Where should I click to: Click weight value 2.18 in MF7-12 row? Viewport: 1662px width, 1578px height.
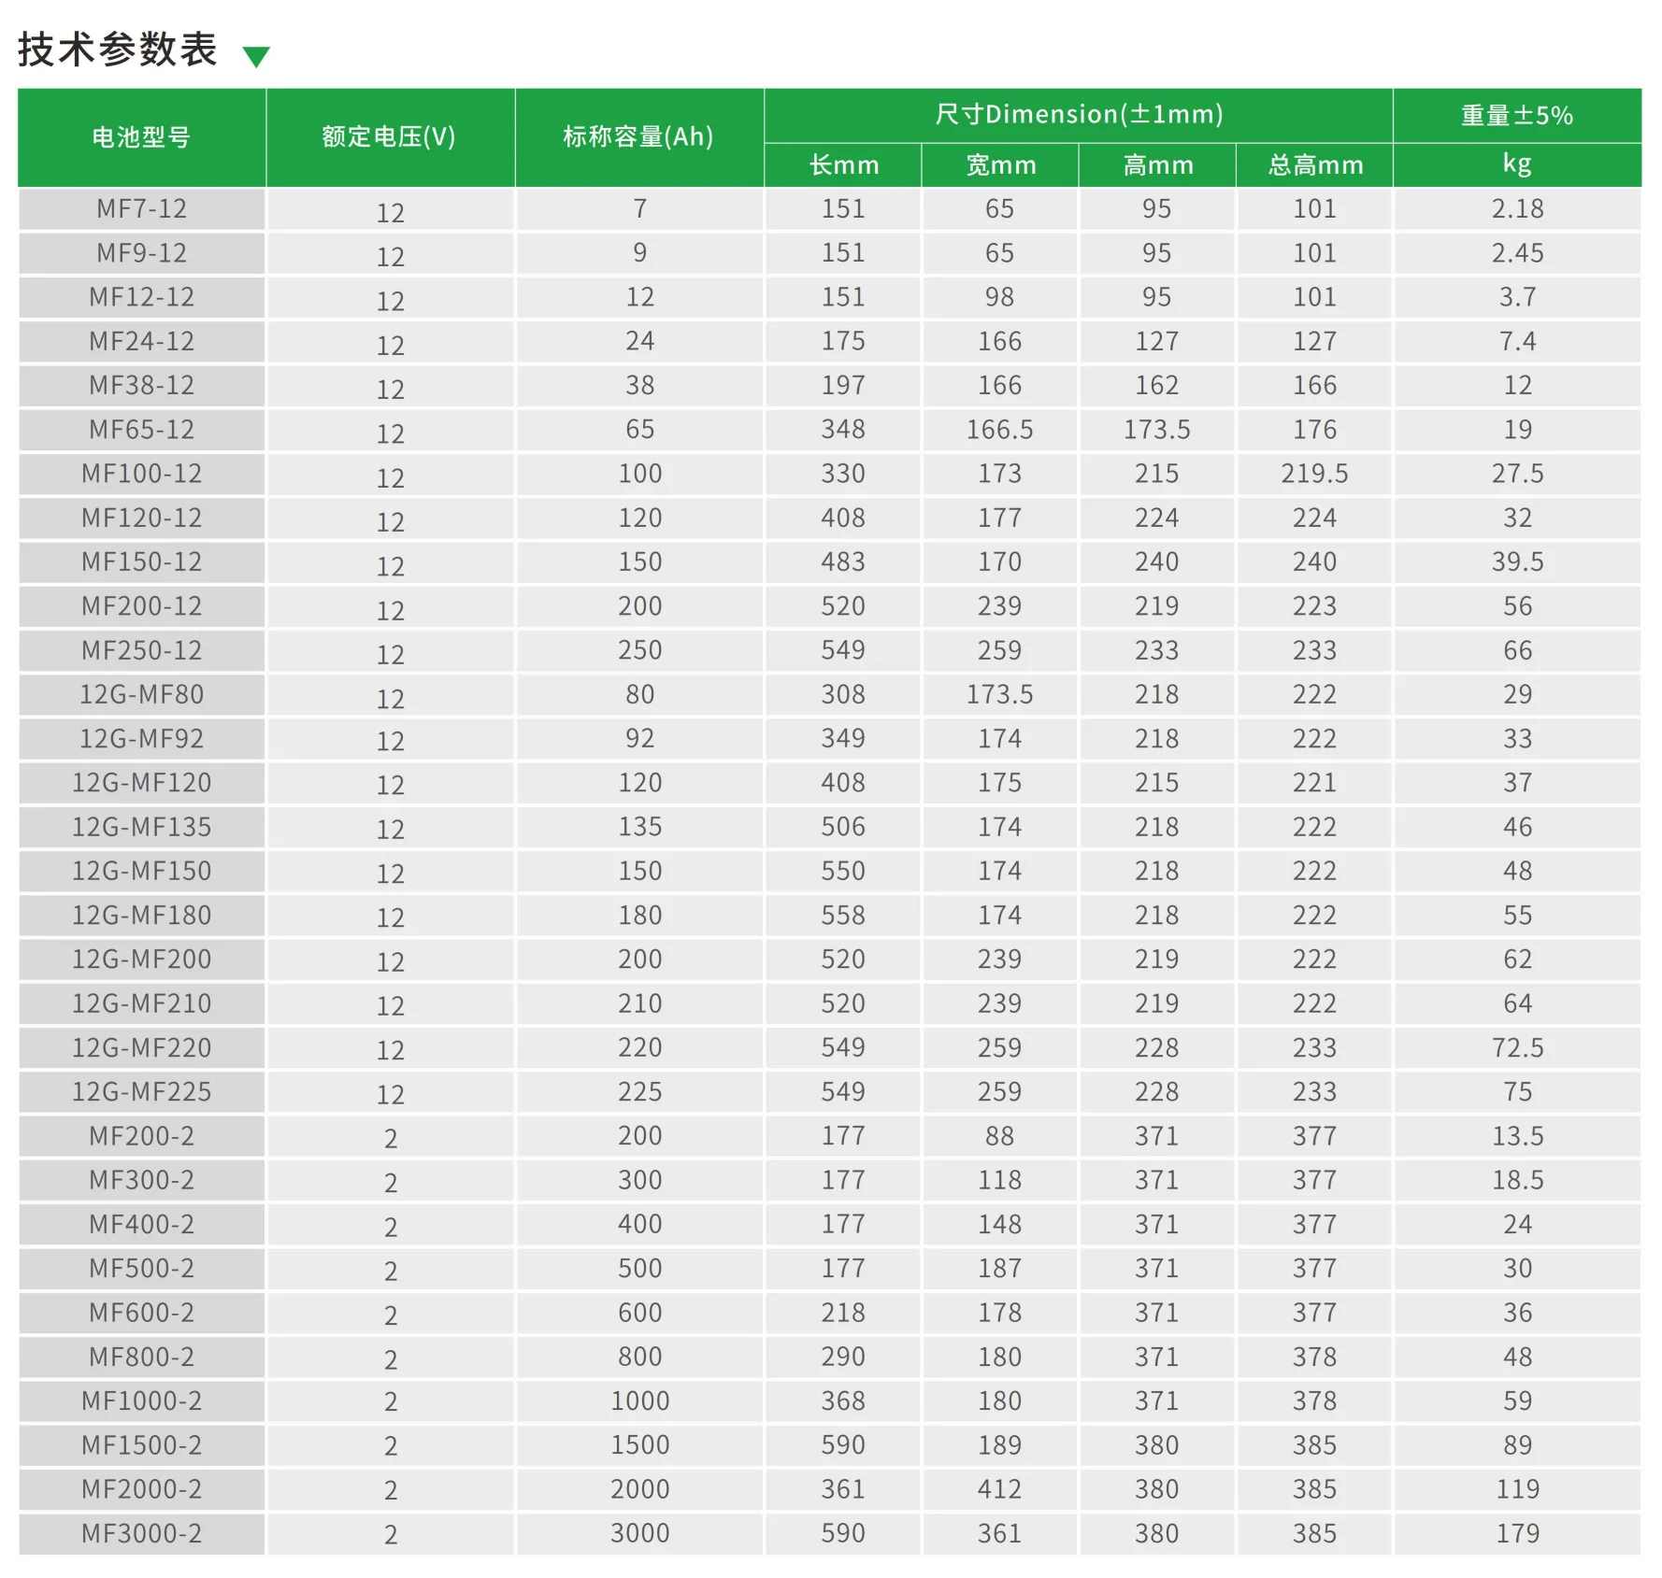[1517, 209]
